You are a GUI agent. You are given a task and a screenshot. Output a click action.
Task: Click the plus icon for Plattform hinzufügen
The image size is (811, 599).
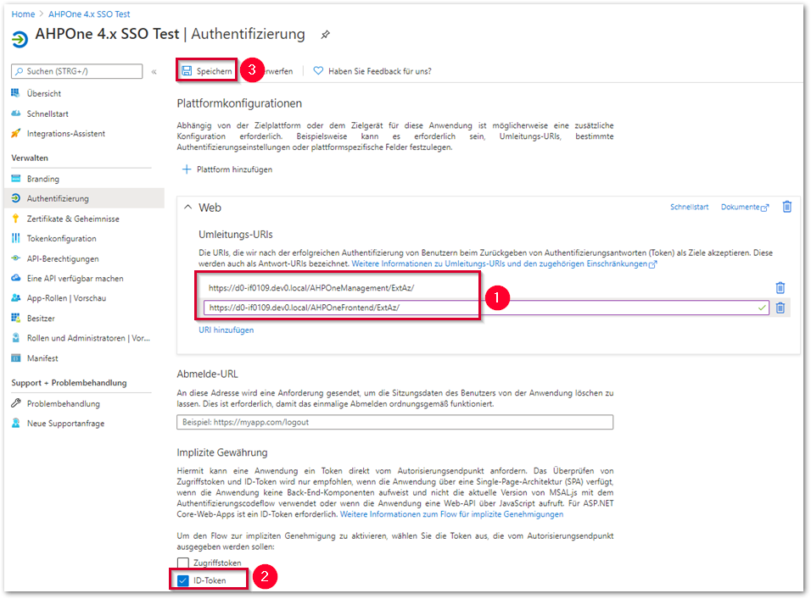[x=187, y=169]
